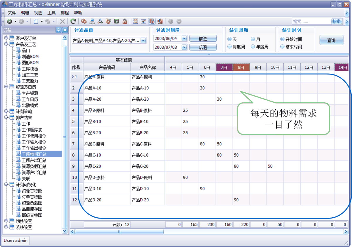
Task: Click the 前进 button
Action: click(x=203, y=38)
